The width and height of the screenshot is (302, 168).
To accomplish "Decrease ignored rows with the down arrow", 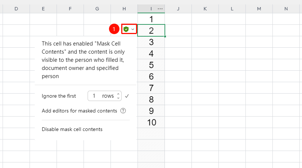I will (x=118, y=98).
